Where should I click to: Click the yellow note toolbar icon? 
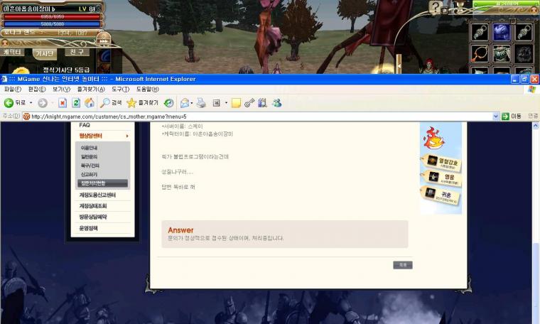[236, 102]
